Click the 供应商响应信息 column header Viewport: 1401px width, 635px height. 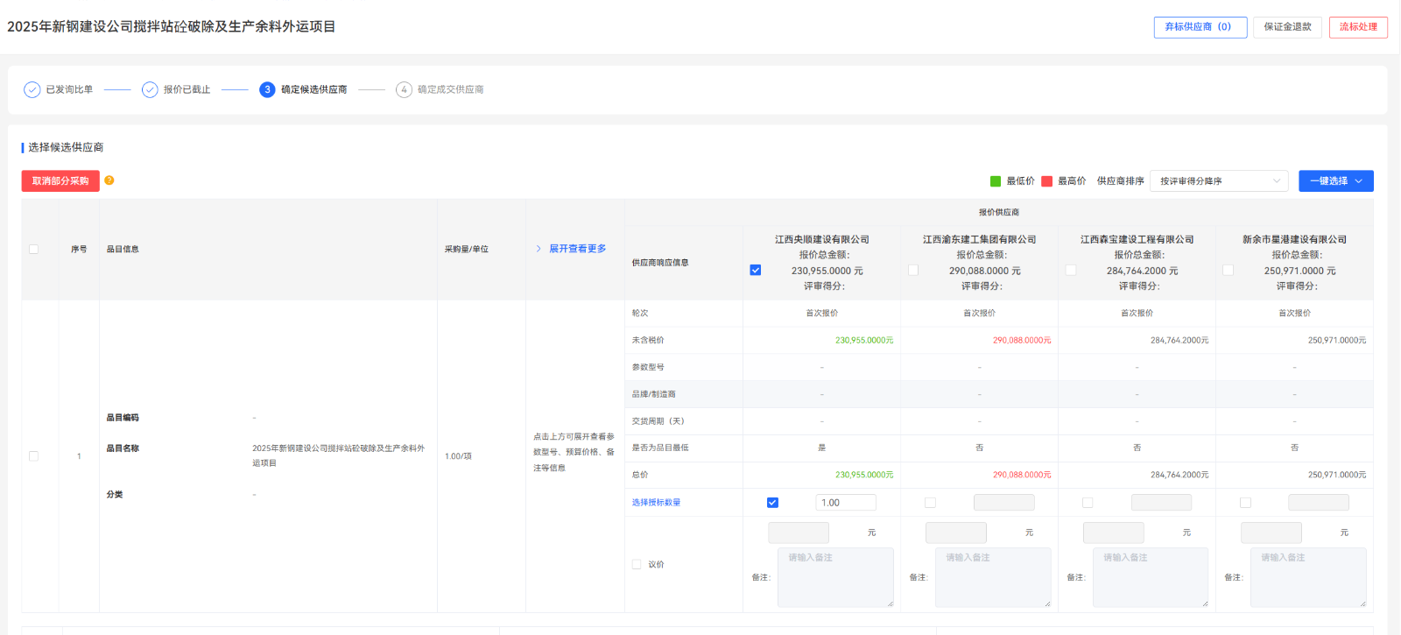(x=660, y=263)
